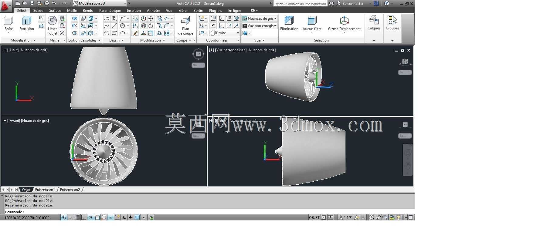This screenshot has width=547, height=248.
Task: Select the polygon tool in Dessin panel
Action: click(107, 33)
